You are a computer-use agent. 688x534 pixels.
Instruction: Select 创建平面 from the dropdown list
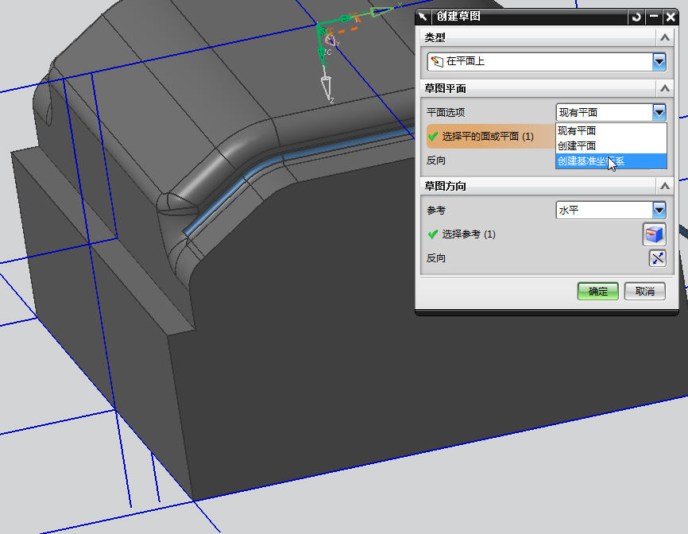point(611,145)
